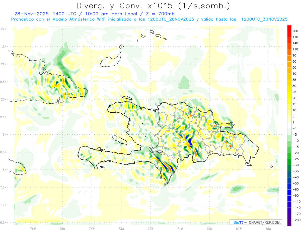Click the colorbar value '-40'
The height and width of the screenshot is (232, 301).
[296, 177]
